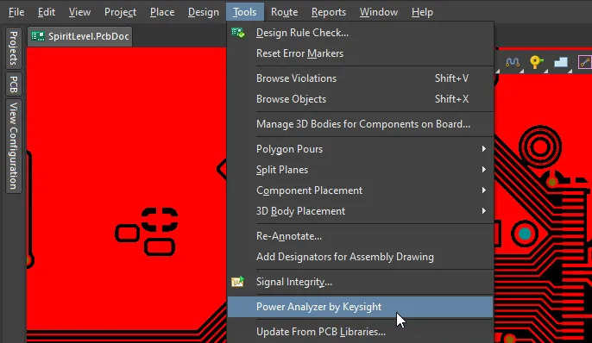Click the pink-bordered toolbar icon at right edge
592x343 pixels.
point(585,62)
